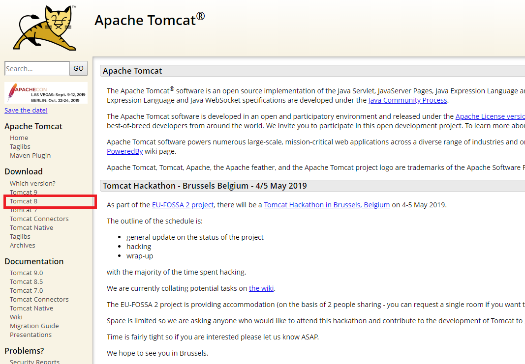The height and width of the screenshot is (364, 525).
Task: Click the 'Apache Tomcat' page title heading
Action: pos(150,20)
